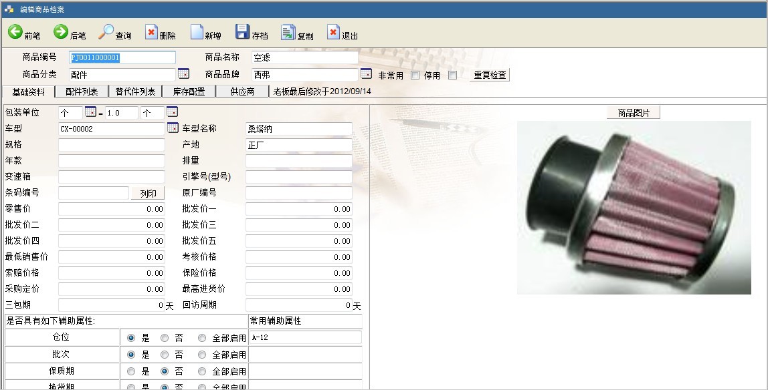768x390 pixels.
Task: Enable the 停用 checkbox
Action: pos(452,75)
